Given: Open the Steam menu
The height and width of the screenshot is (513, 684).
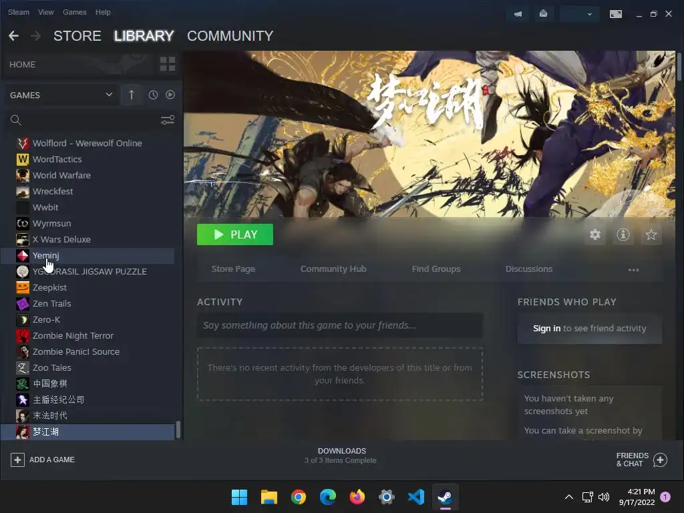Looking at the screenshot, I should (18, 12).
